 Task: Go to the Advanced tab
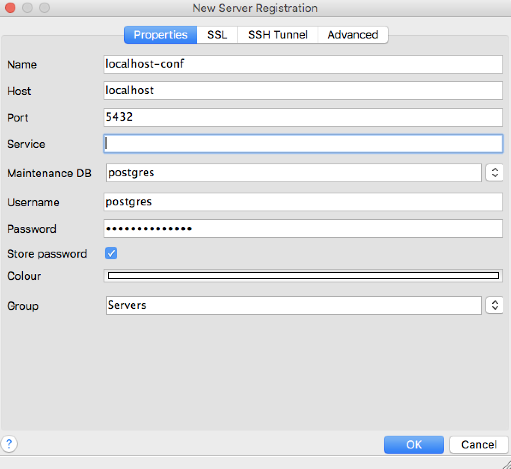coord(353,35)
